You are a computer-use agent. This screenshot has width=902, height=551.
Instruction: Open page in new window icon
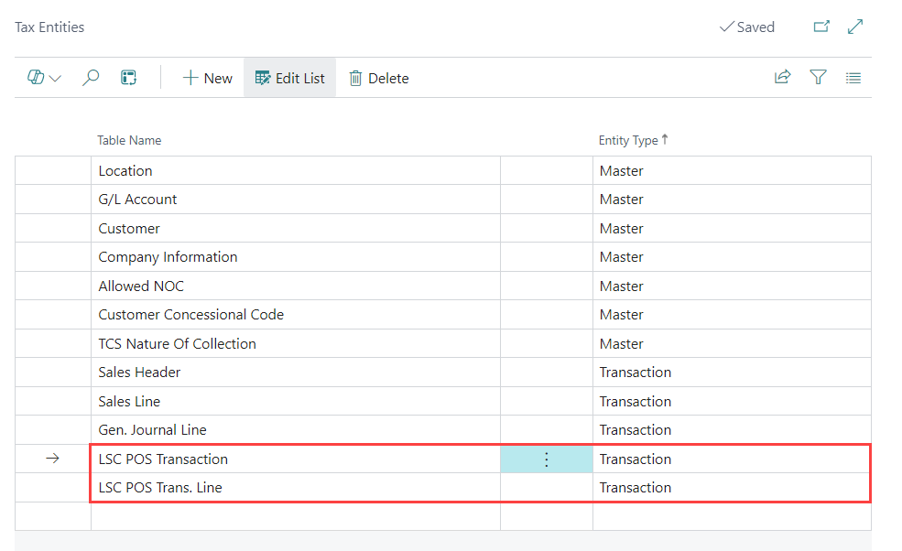point(821,27)
